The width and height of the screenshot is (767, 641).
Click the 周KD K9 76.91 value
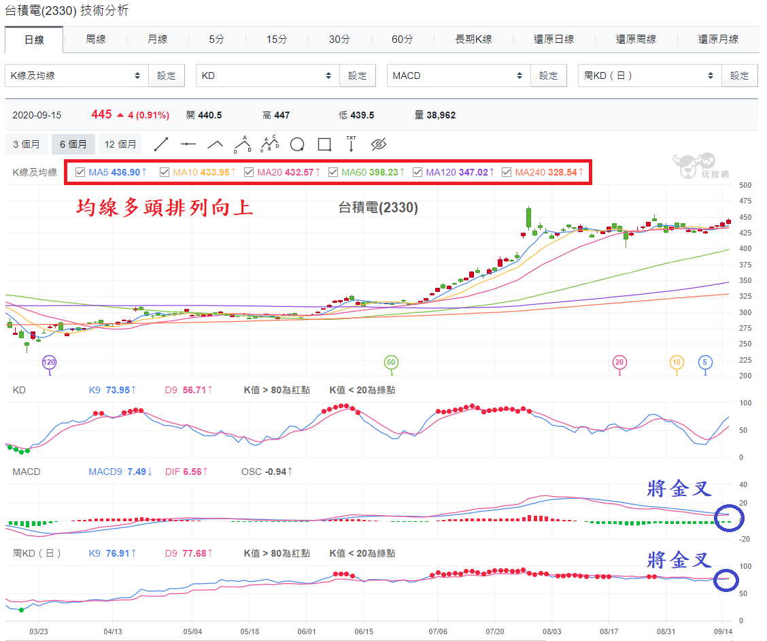112,553
